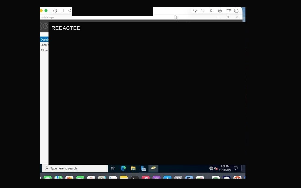Open the clock showing 3:29 PM
Image resolution: width=301 pixels, height=188 pixels.
(225, 168)
